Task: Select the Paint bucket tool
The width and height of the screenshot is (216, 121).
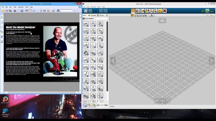Action: (156, 11)
